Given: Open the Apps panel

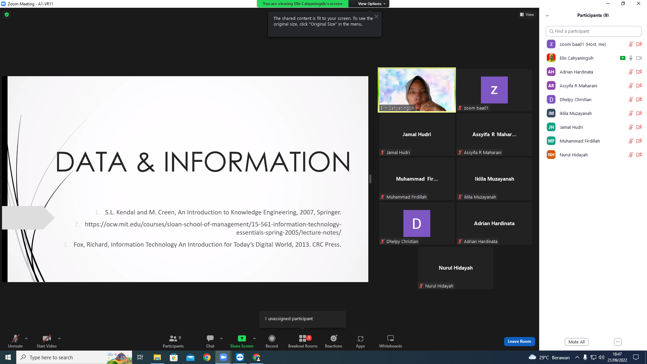Looking at the screenshot, I should tap(360, 341).
